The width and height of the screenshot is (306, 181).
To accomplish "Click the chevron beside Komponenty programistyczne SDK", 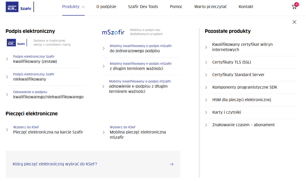I will tap(206, 87).
